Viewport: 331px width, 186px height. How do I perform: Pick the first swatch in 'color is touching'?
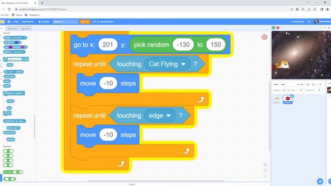(10, 47)
